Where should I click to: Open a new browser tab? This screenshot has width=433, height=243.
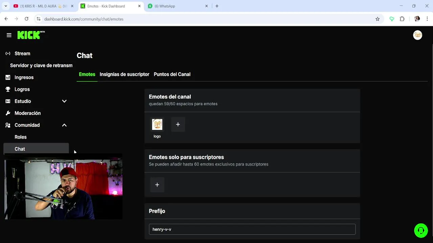click(x=217, y=6)
